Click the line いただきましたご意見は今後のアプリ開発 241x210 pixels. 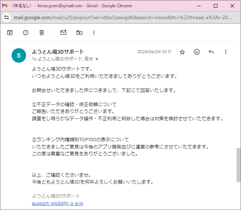pos(120,147)
